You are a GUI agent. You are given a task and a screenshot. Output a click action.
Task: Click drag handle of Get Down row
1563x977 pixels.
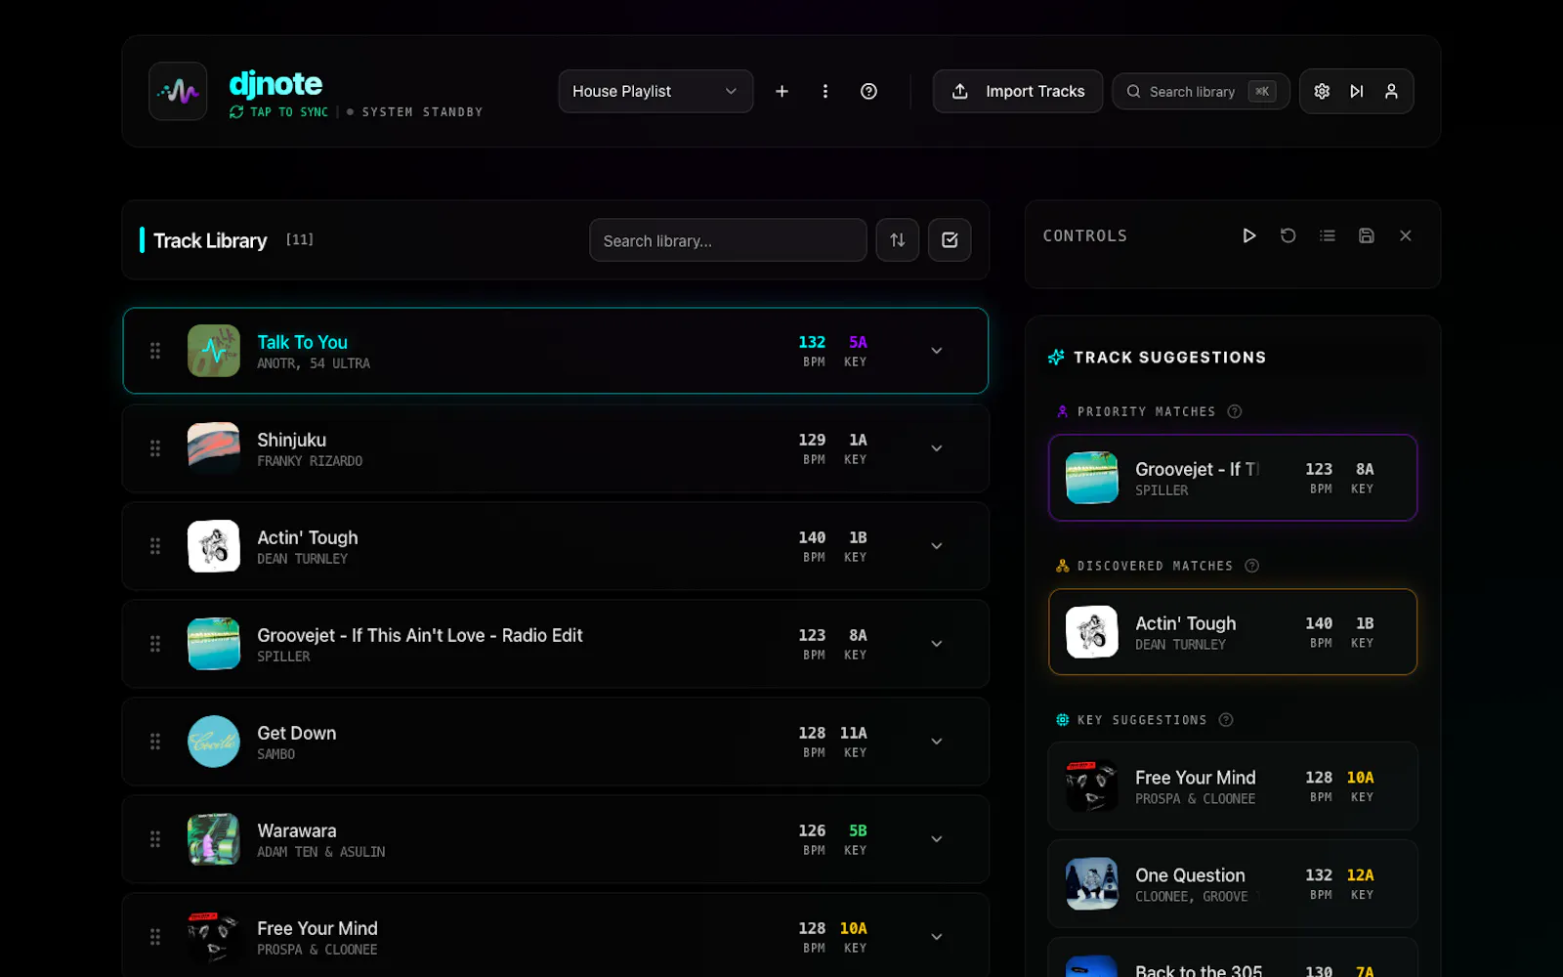(x=155, y=742)
